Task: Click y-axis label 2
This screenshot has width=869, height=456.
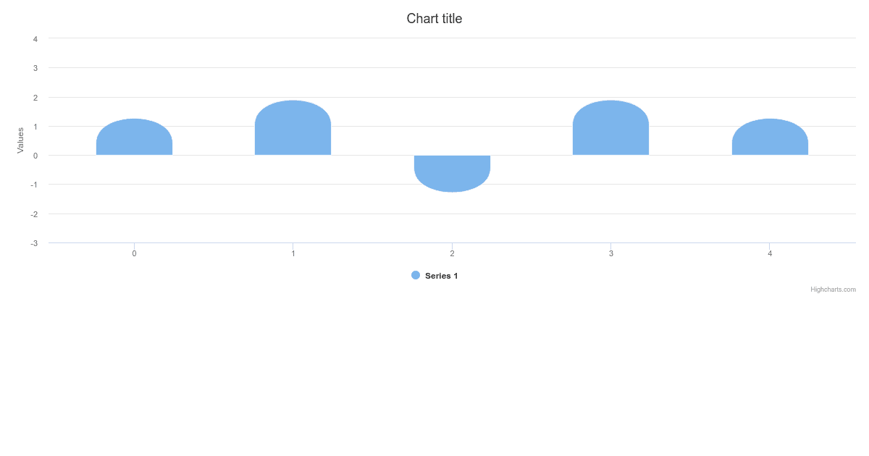Action: [35, 98]
